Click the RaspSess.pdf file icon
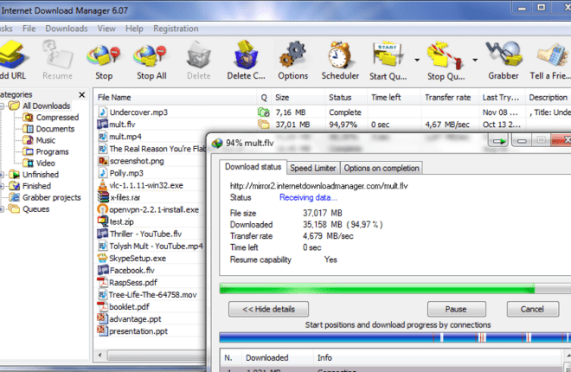The image size is (571, 372). 103,282
